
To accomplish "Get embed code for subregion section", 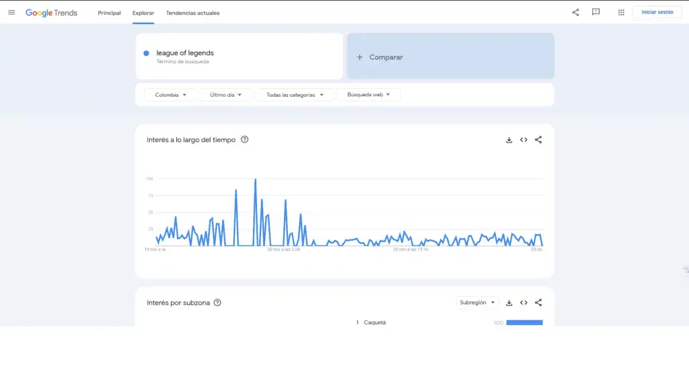I will (523, 303).
